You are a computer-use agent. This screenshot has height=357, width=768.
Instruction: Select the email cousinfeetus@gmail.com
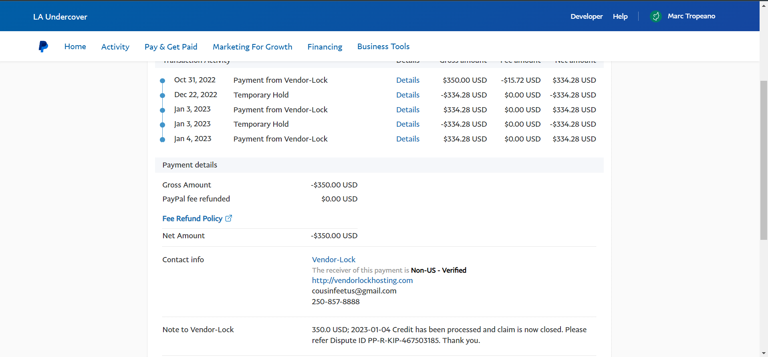tap(354, 291)
